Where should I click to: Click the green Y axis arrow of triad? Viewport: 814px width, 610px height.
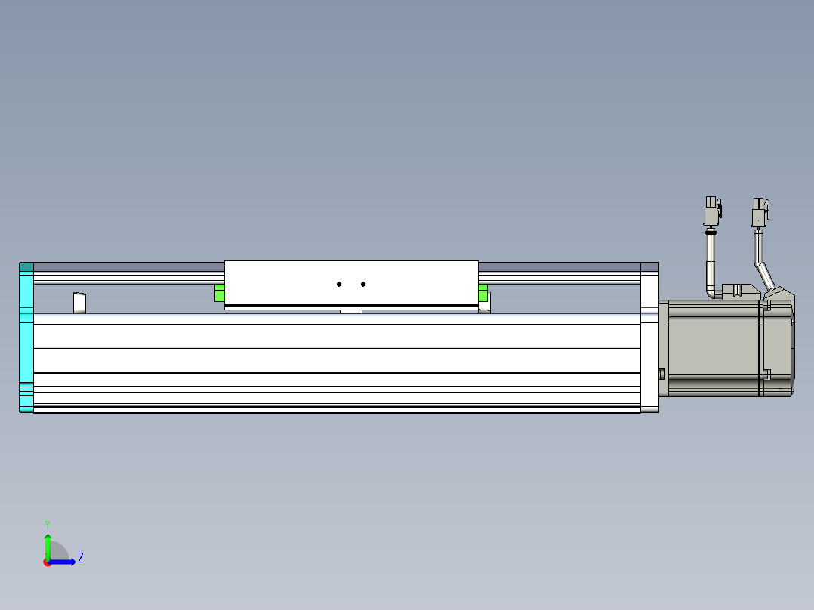coord(48,547)
